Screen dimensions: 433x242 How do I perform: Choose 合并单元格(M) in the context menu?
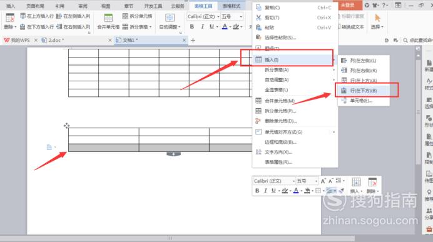pyautogui.click(x=295, y=101)
